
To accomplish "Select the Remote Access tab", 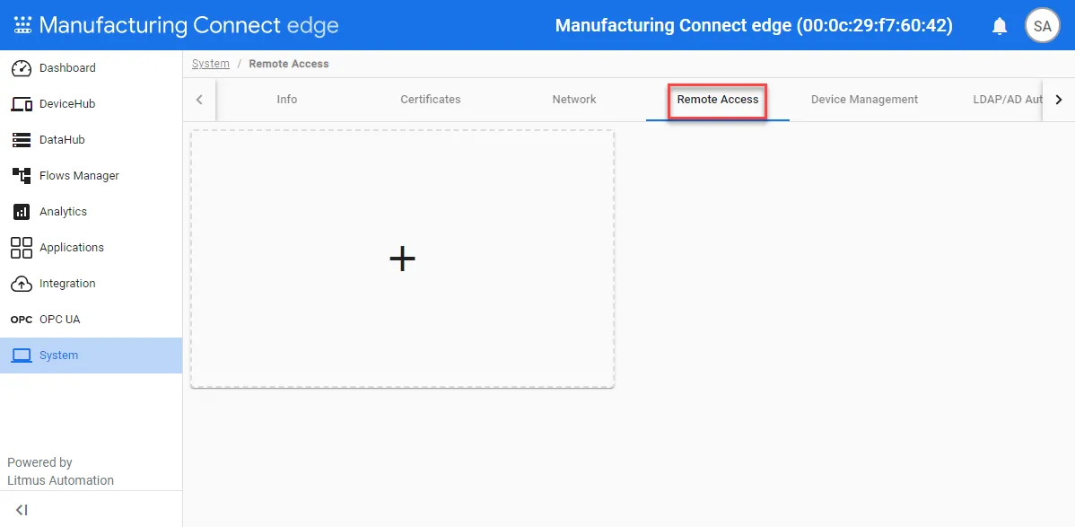I will coord(718,100).
